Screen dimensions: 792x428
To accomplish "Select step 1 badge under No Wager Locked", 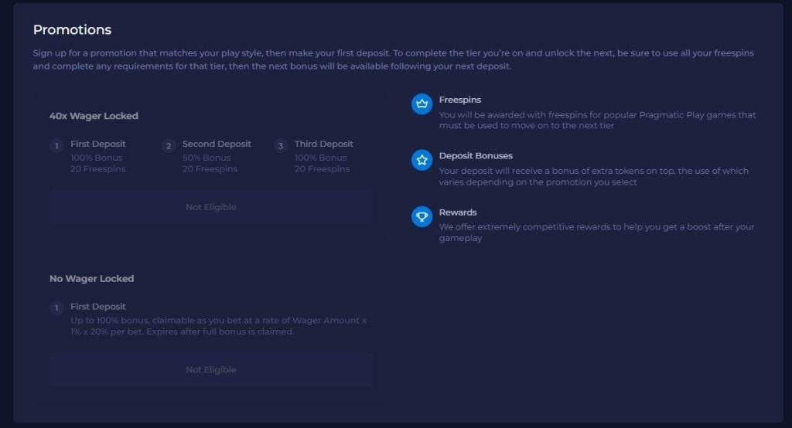I will point(56,308).
